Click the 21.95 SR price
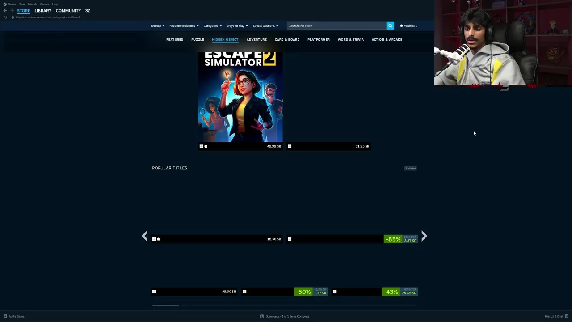The image size is (572, 322). [362, 146]
